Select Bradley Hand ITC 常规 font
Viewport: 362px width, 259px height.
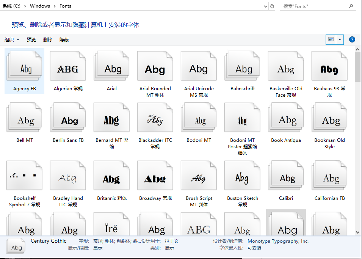[x=68, y=175]
